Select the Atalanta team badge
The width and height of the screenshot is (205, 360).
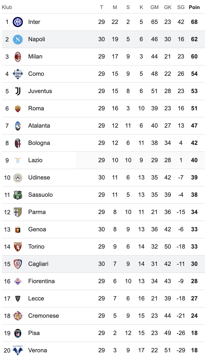18,126
